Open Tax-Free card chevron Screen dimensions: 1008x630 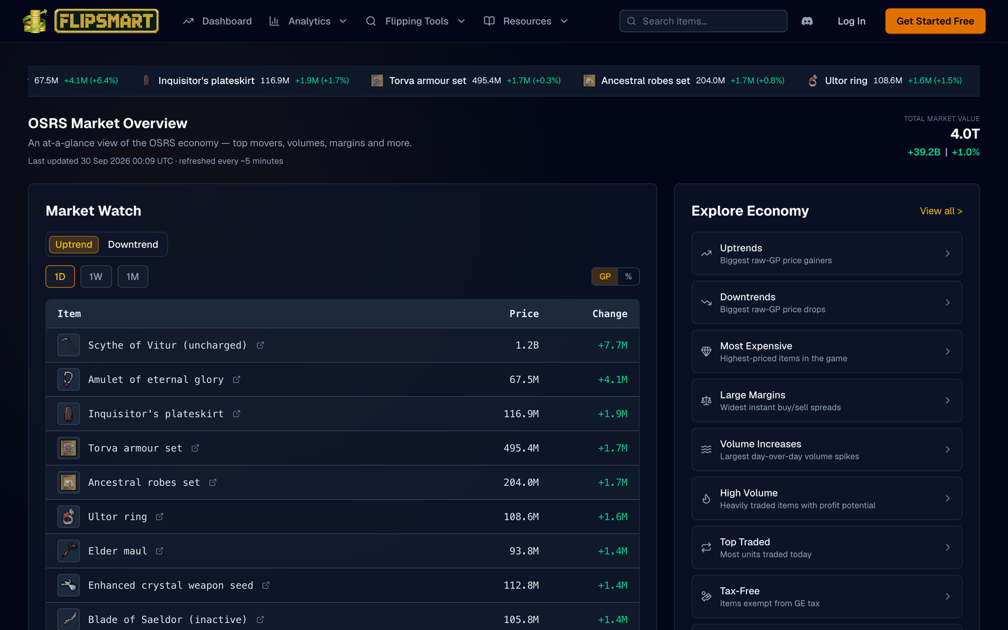tap(948, 596)
